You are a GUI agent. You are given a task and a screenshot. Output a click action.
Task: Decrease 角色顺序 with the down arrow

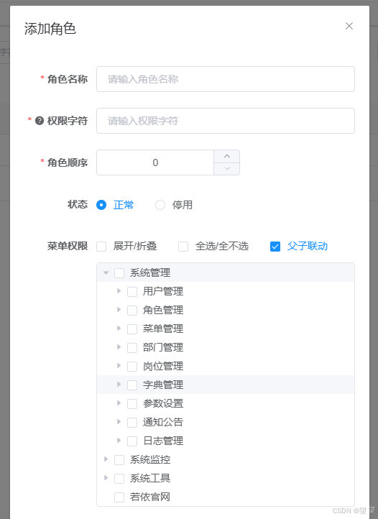tap(227, 169)
